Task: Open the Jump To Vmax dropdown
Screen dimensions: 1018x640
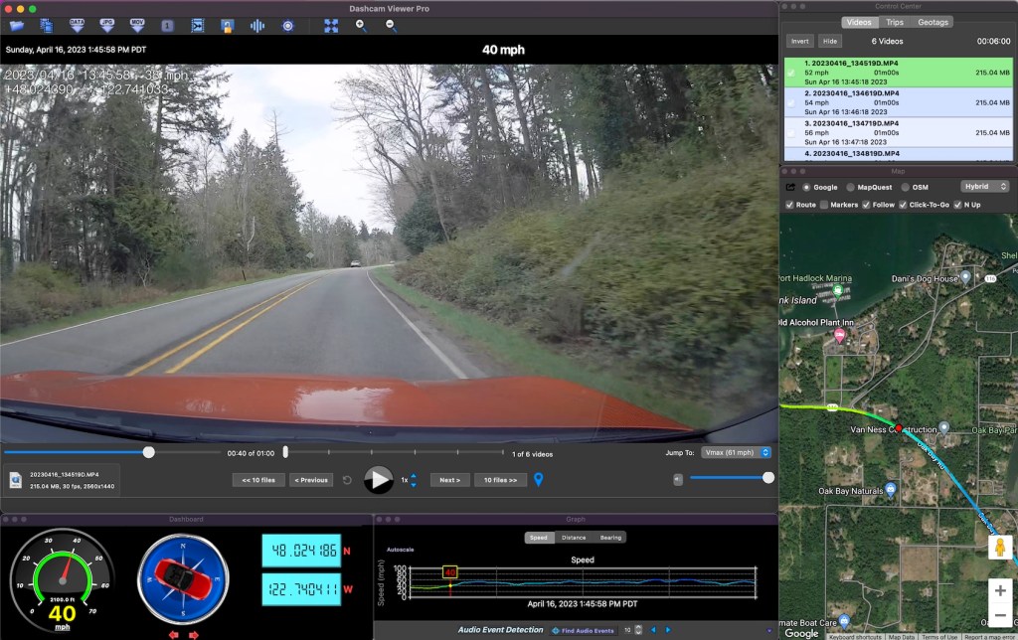Action: (x=736, y=452)
